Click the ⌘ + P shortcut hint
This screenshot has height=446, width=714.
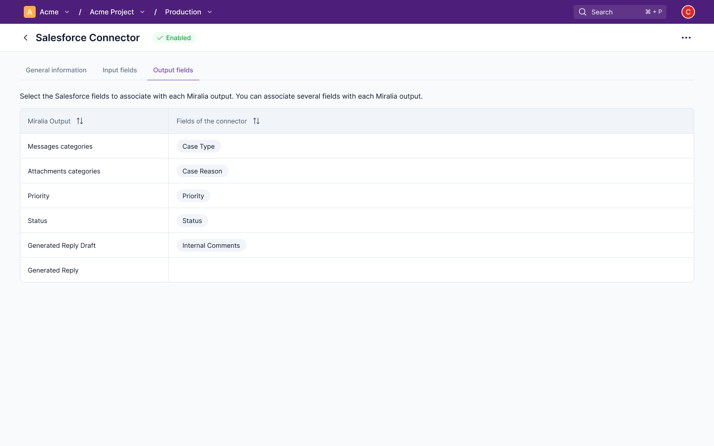[654, 12]
